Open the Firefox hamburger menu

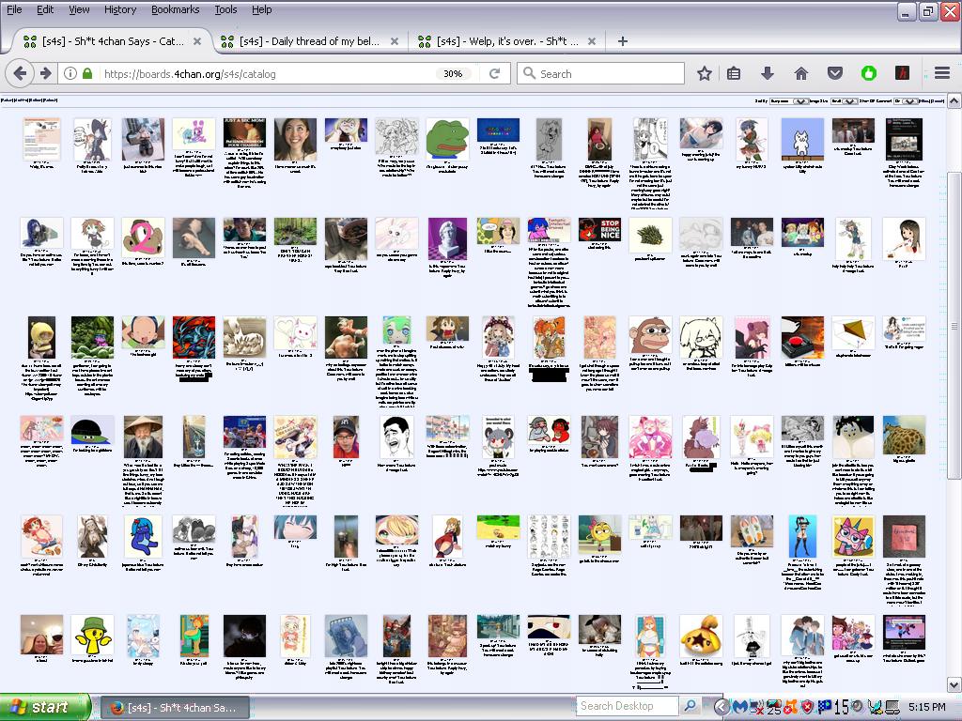point(942,73)
